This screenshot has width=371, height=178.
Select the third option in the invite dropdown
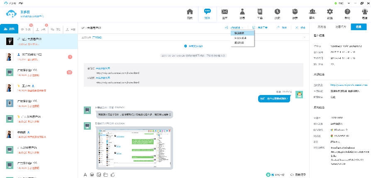242,43
